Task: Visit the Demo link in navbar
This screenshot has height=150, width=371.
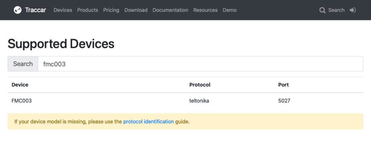Action: click(x=229, y=10)
